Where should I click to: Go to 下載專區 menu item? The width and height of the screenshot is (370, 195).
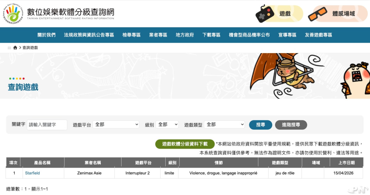tap(211, 35)
